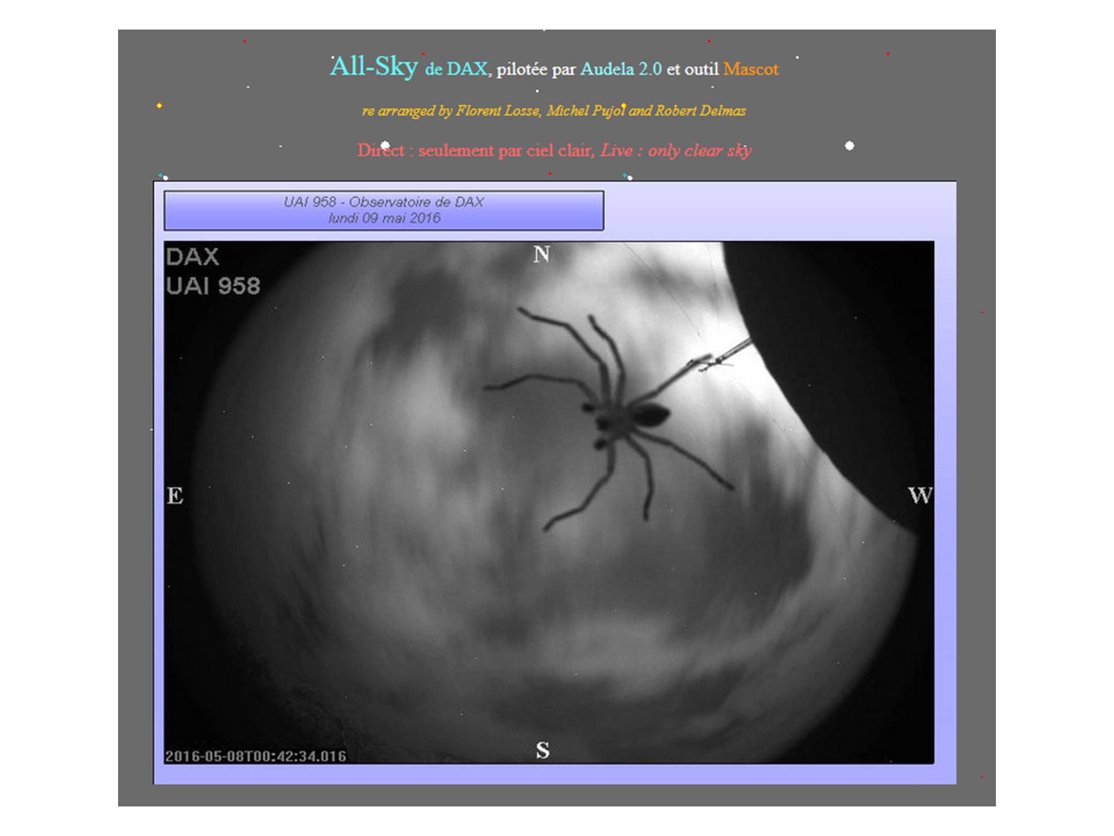The image size is (1114, 836).
Task: Click the N compass marker
Action: point(541,255)
